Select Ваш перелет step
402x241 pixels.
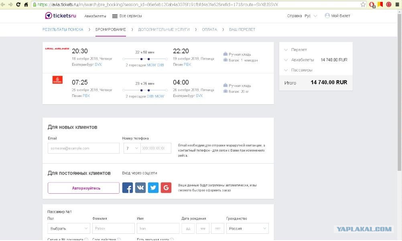242,30
